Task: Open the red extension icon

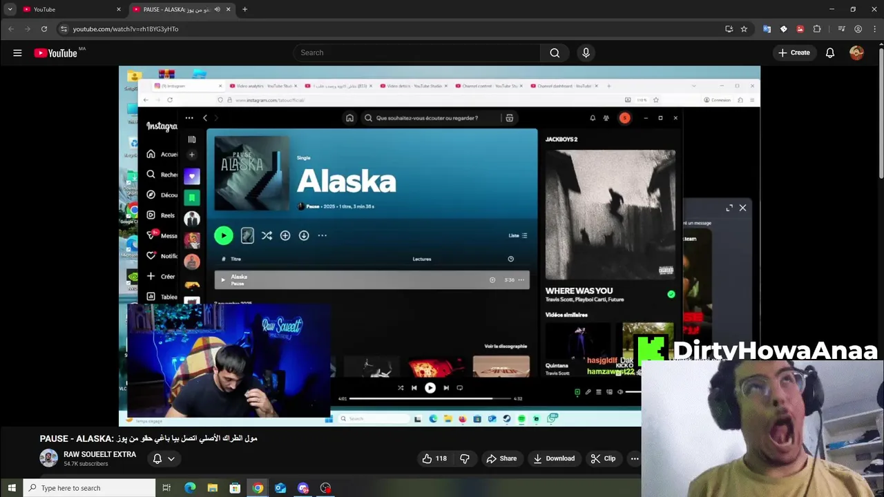Action: point(800,29)
